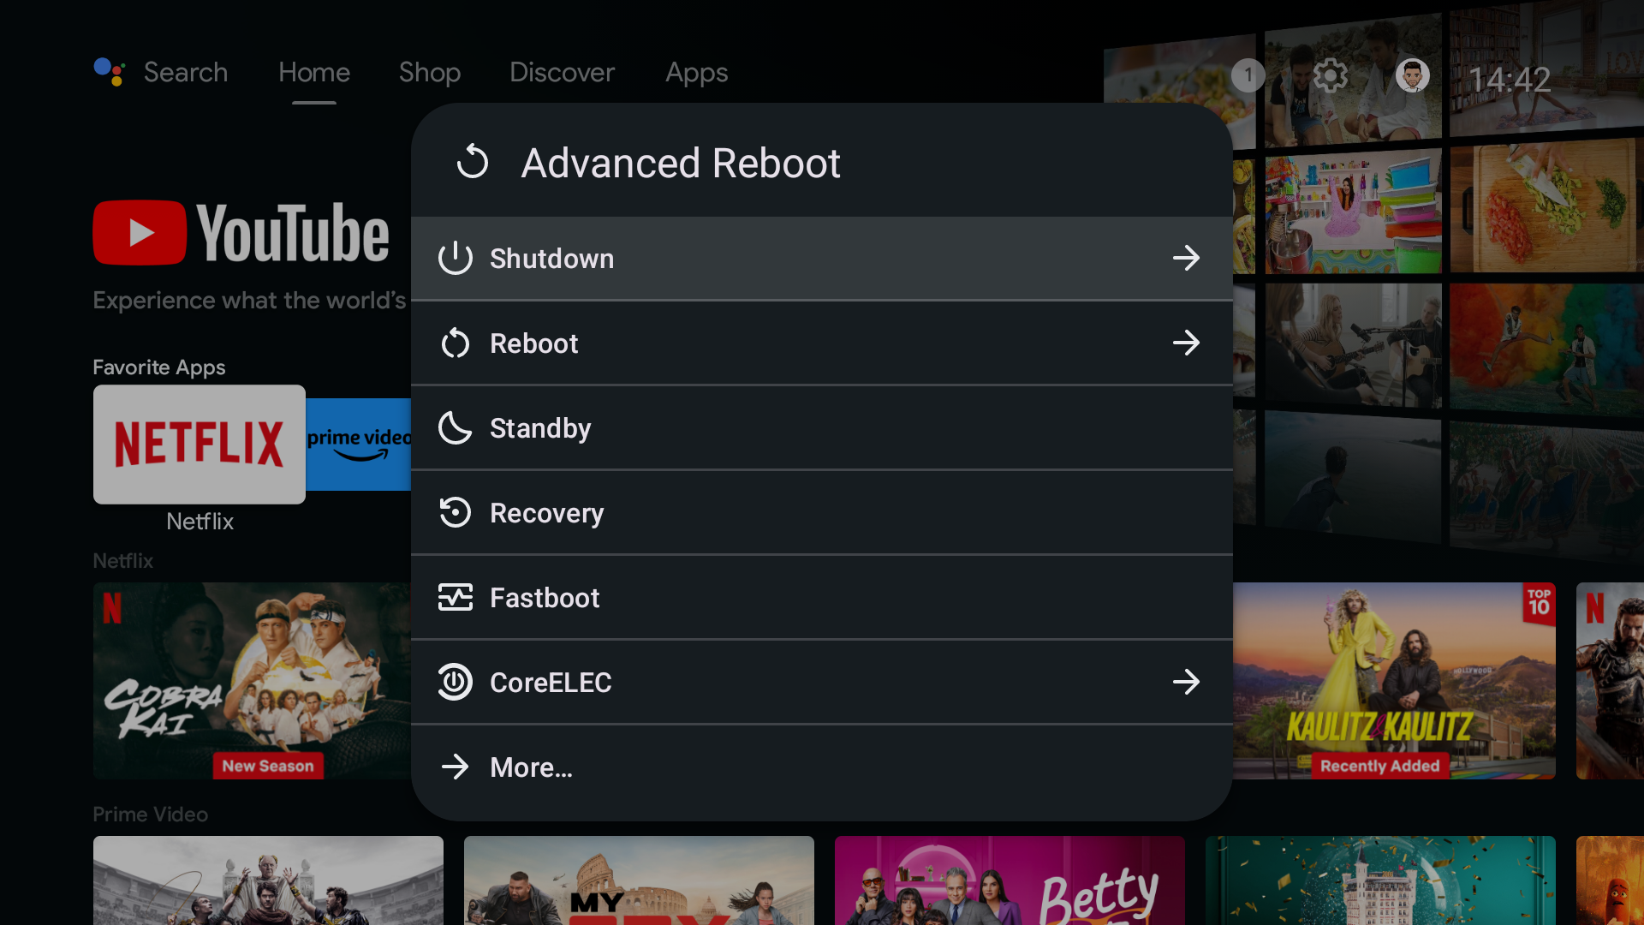1644x925 pixels.
Task: Click the clock showing 14:42
Action: (1510, 80)
